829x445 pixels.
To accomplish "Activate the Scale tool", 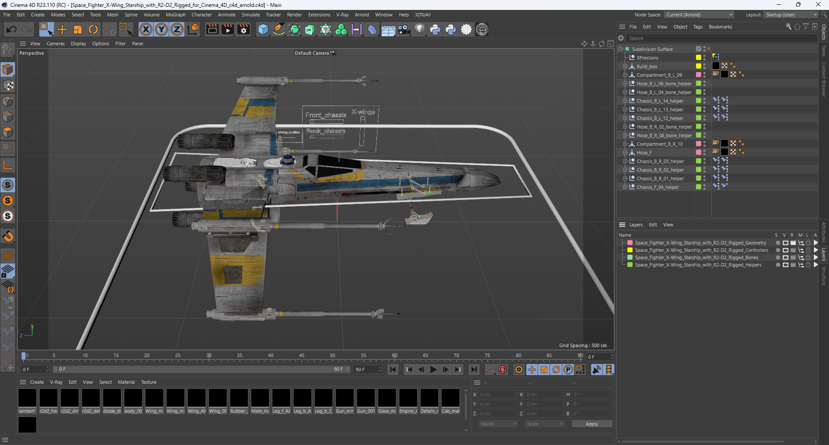I will (78, 29).
